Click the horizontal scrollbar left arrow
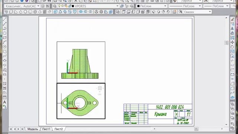238x134 pixels. [x=154, y=129]
